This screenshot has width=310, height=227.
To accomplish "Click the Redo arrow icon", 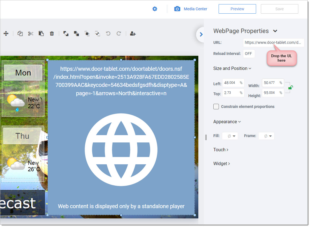I will pyautogui.click(x=119, y=34).
